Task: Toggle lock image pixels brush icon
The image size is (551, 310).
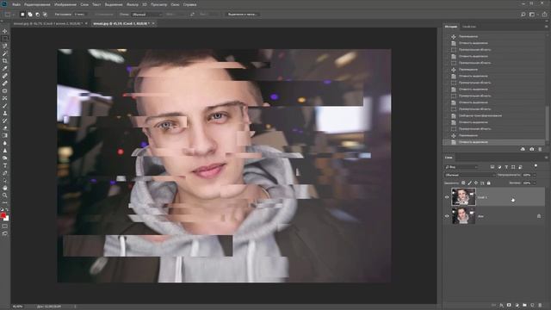Action: click(469, 183)
